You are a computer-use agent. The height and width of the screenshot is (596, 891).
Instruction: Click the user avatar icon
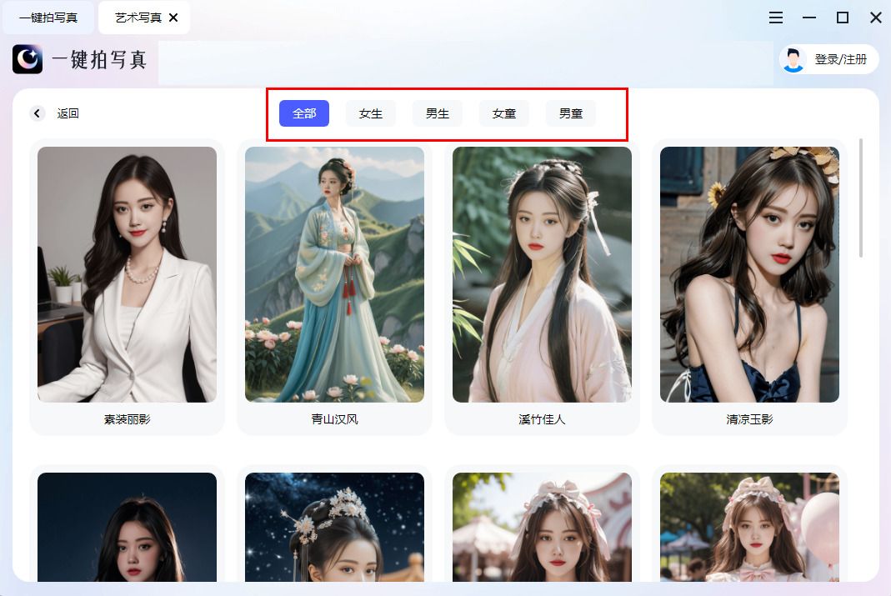click(793, 59)
